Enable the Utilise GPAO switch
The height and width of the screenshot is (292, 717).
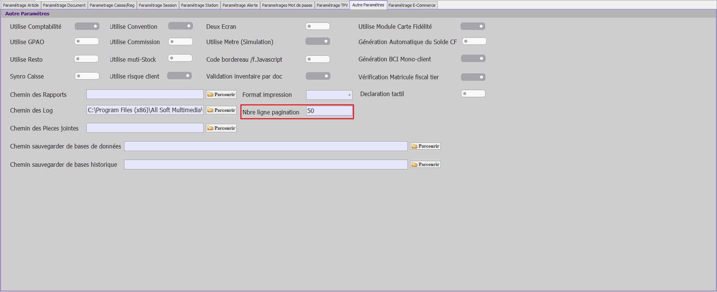pos(87,41)
